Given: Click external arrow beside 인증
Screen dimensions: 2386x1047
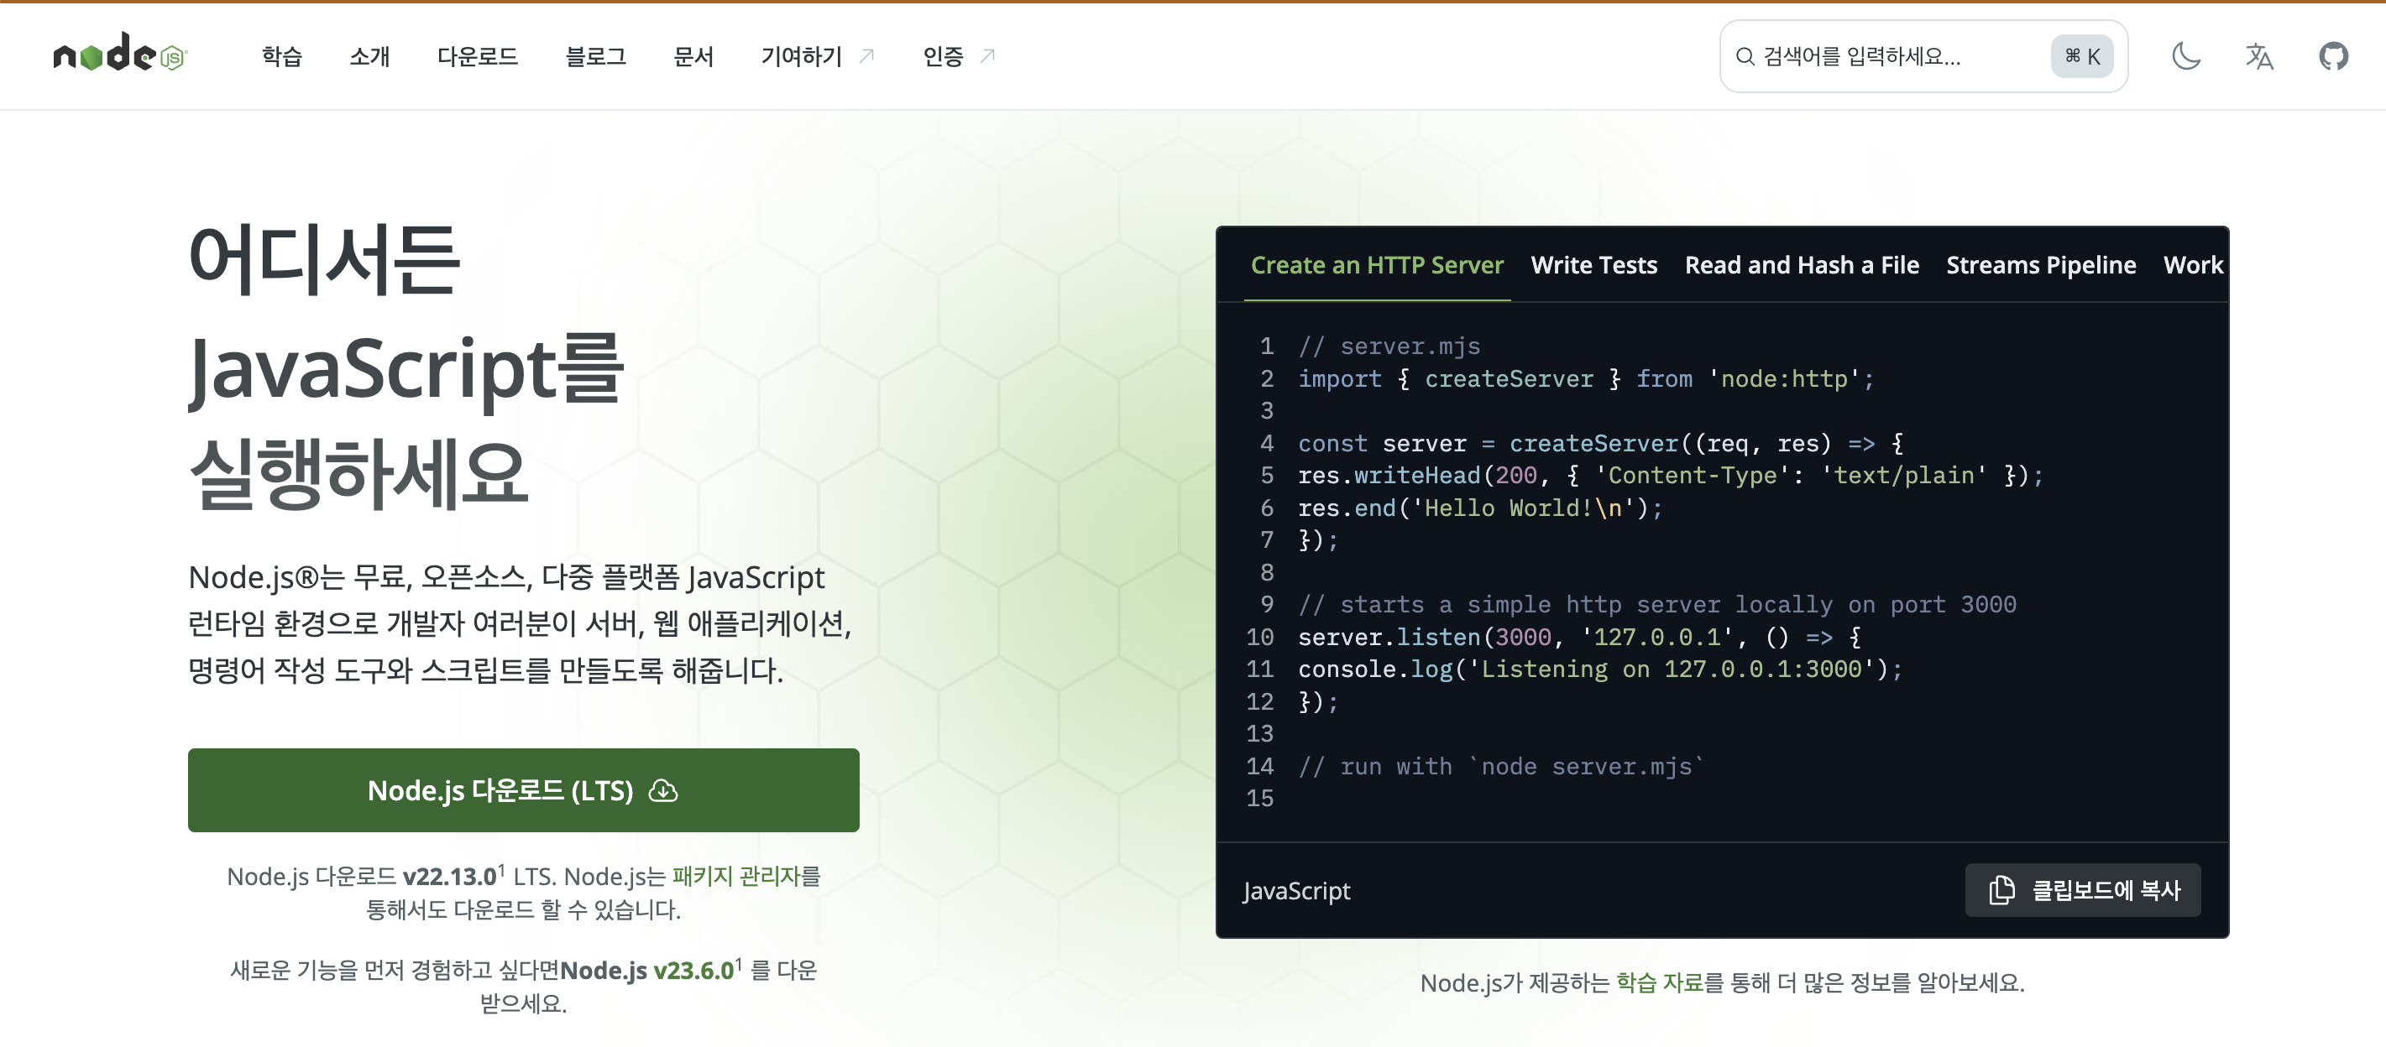Looking at the screenshot, I should (987, 55).
